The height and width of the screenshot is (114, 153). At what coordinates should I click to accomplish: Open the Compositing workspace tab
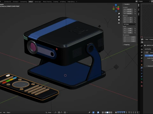point(24,2)
